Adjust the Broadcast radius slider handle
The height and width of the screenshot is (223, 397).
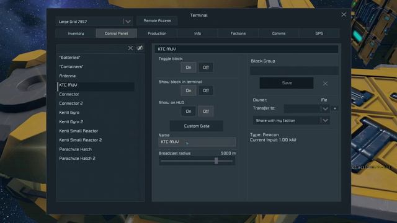tap(216, 161)
